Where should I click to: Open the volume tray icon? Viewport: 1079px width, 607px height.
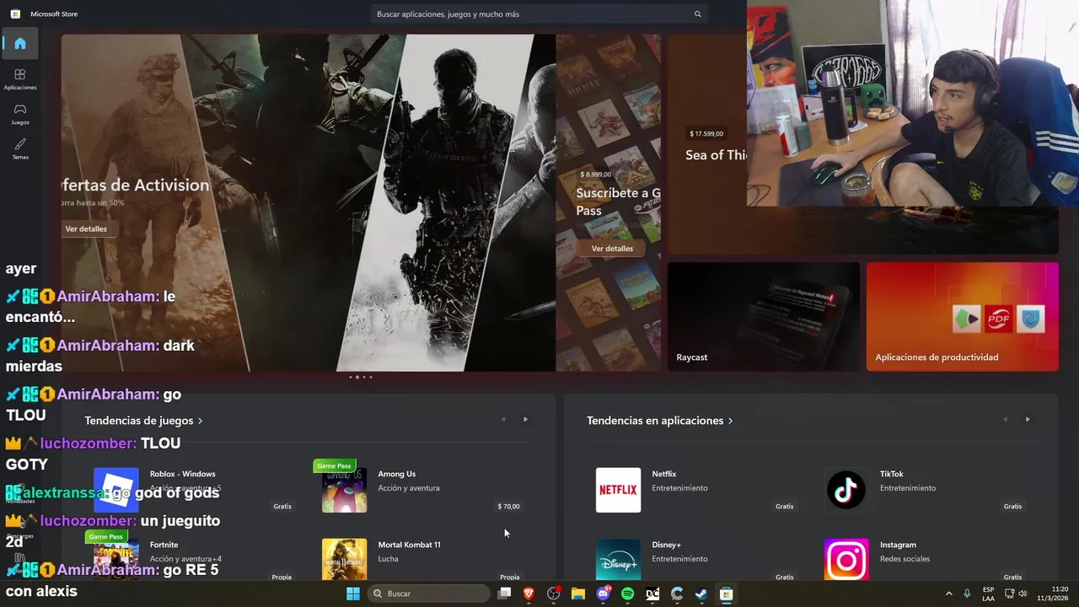coord(1023,594)
